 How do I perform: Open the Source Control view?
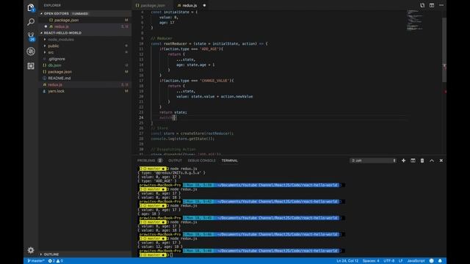click(x=31, y=37)
